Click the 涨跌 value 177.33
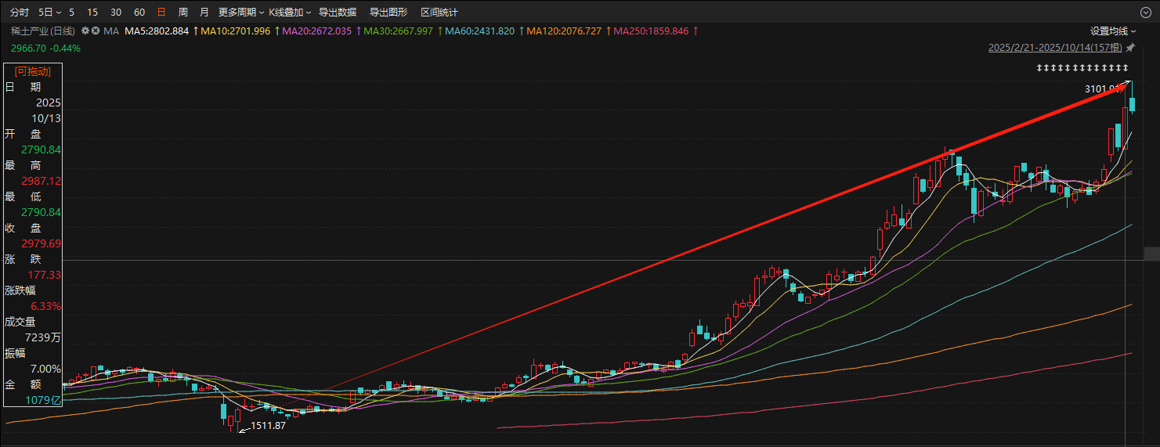Image resolution: width=1160 pixels, height=447 pixels. click(45, 275)
